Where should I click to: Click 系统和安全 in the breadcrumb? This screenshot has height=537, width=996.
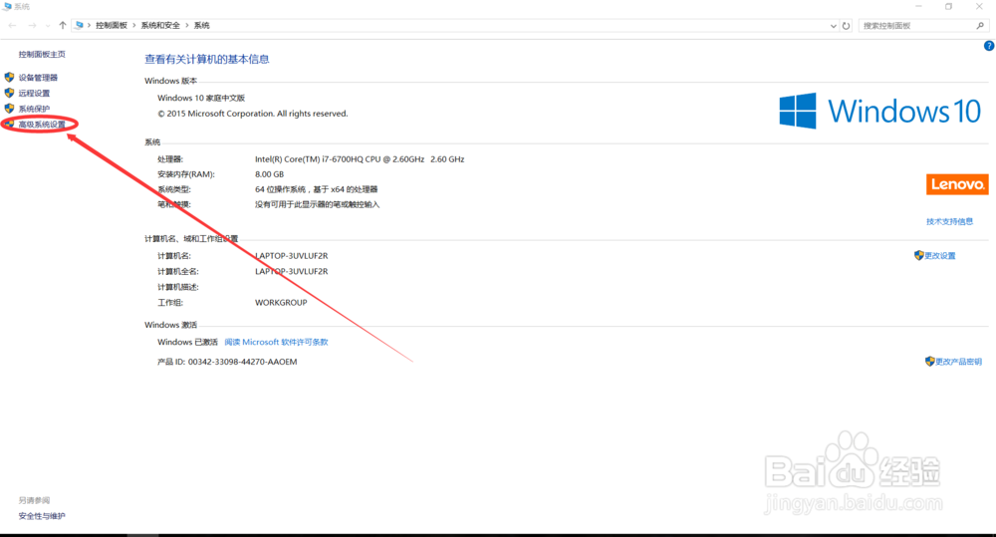tap(160, 26)
